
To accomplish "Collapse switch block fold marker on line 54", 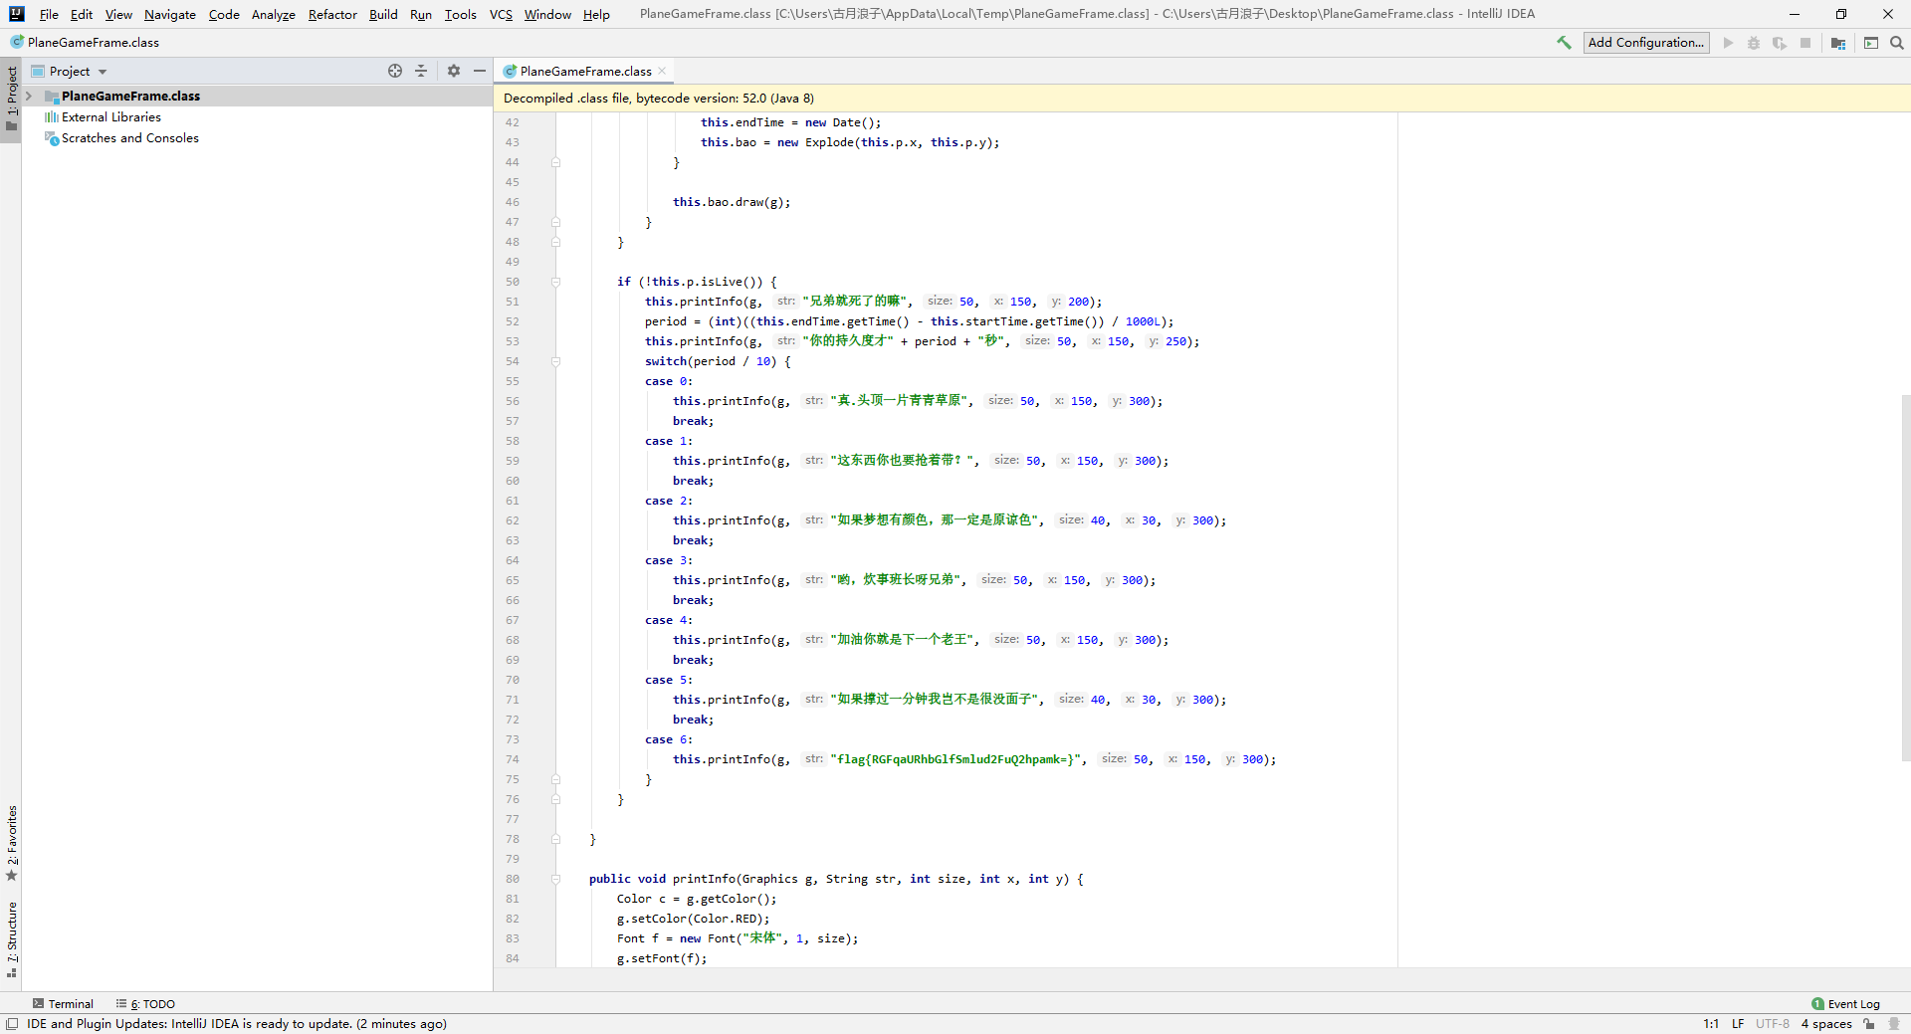I will point(556,361).
